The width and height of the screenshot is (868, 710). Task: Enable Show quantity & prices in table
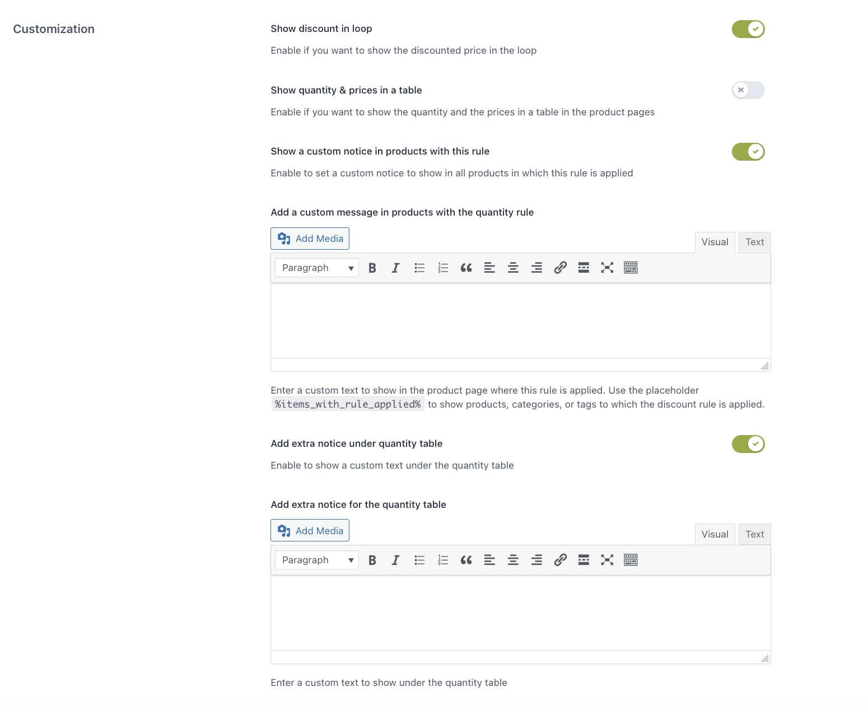click(x=748, y=90)
